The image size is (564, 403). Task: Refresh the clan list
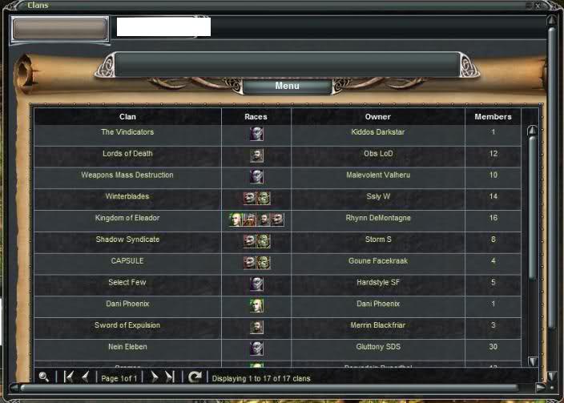point(195,377)
